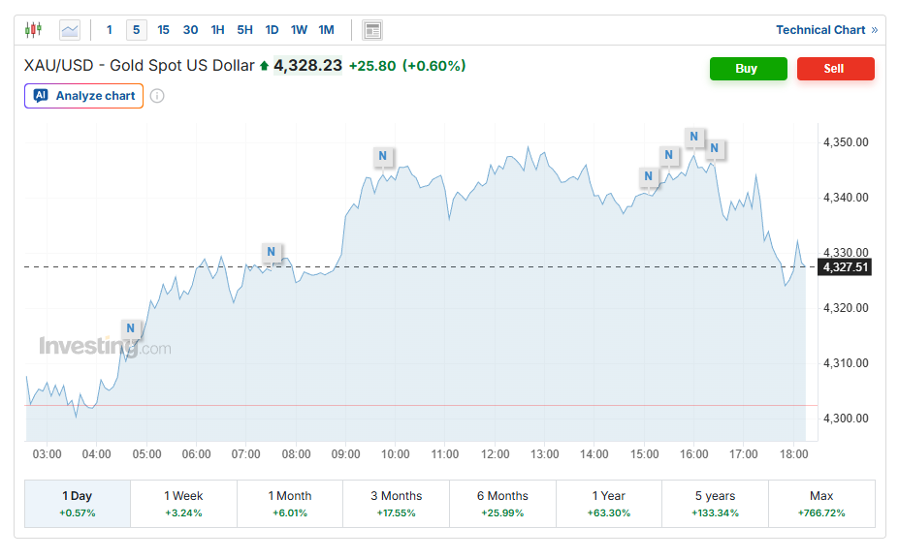Open the news marker near 15:00
Image resolution: width=899 pixels, height=559 pixels.
coord(648,176)
